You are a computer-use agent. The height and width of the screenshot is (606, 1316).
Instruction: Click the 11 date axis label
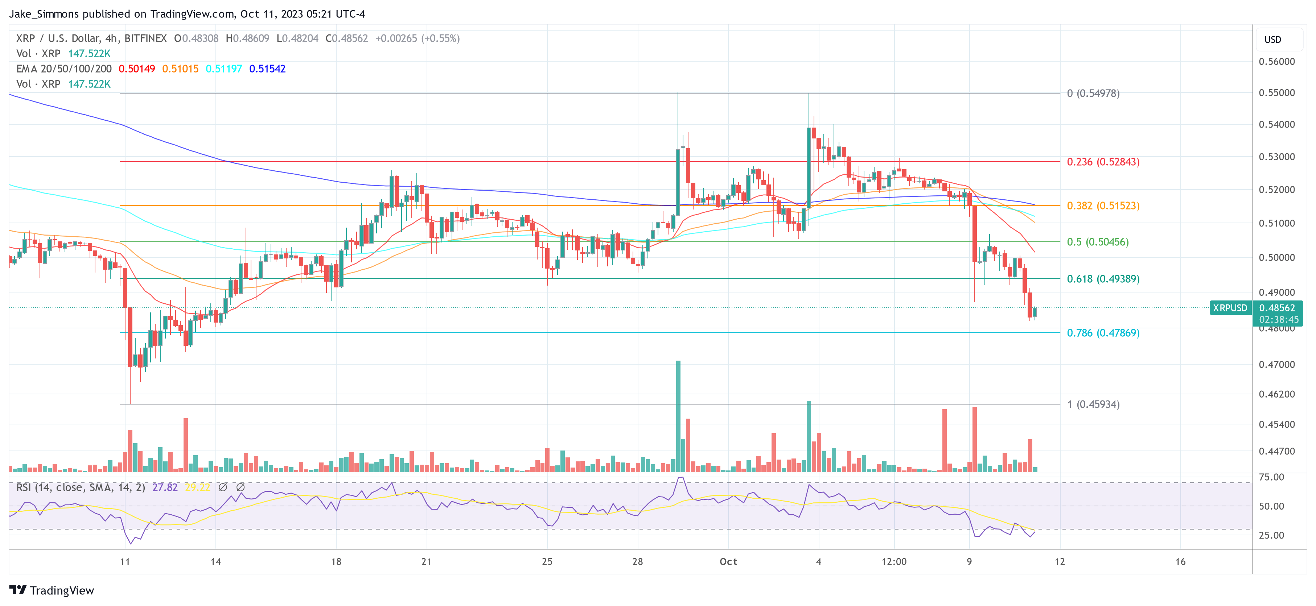(x=125, y=561)
